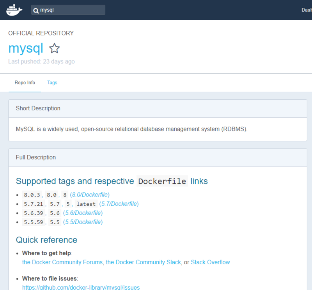Select the 5.5 tag text
Viewport: 312px width, 290px height.
tap(55, 222)
